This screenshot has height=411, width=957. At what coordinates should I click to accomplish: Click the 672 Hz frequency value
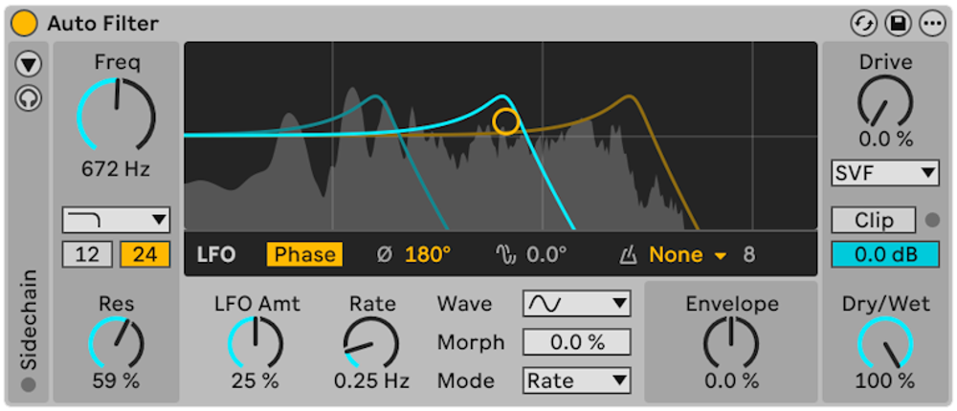(116, 169)
